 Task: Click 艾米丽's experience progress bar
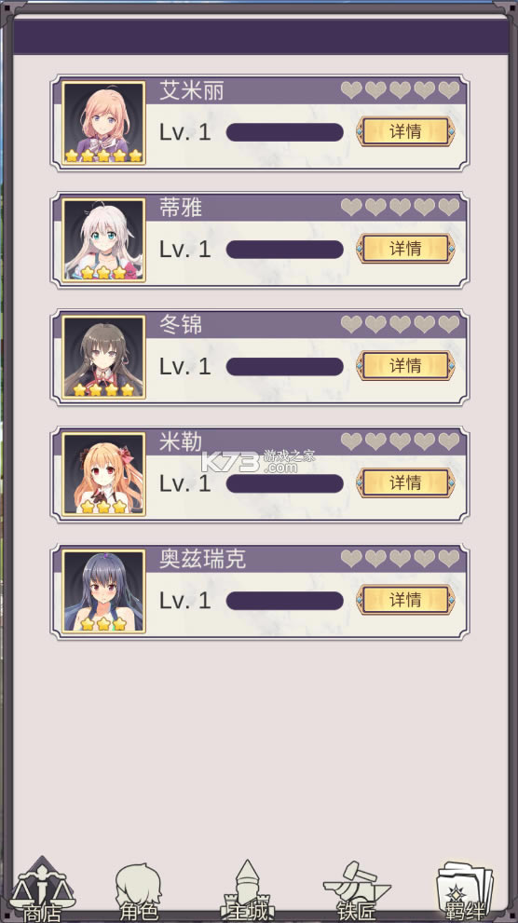(285, 132)
